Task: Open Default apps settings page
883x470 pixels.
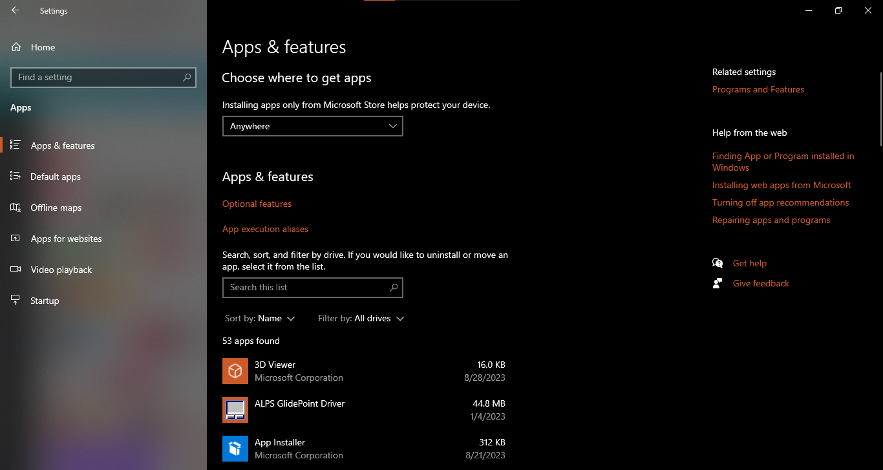Action: 56,176
